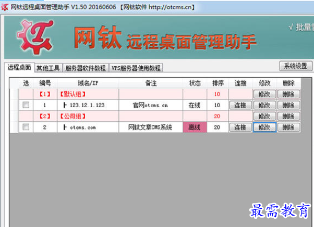Select the 【公司组】 group name
Screen dimensions: 314x227
pyautogui.click(x=73, y=116)
